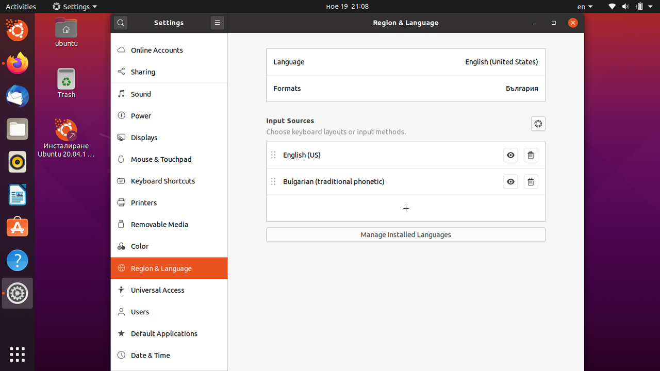
Task: Open Mouse & Touchpad settings
Action: click(x=169, y=159)
